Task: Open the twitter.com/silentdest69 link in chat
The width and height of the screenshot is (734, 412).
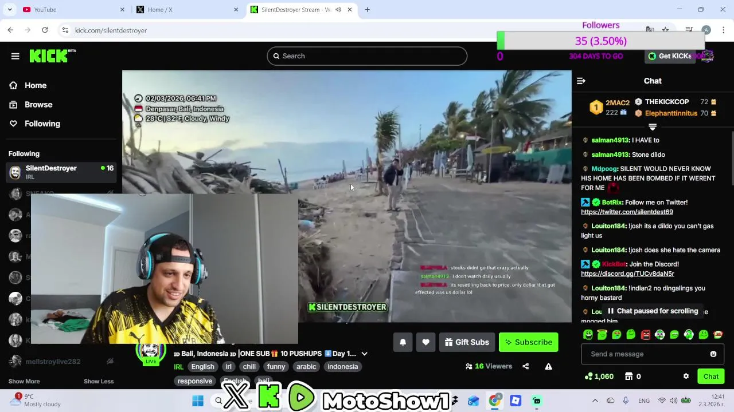Action: pyautogui.click(x=627, y=212)
